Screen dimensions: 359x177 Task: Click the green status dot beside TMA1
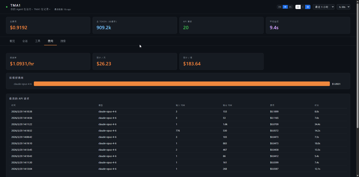coord(7,7)
